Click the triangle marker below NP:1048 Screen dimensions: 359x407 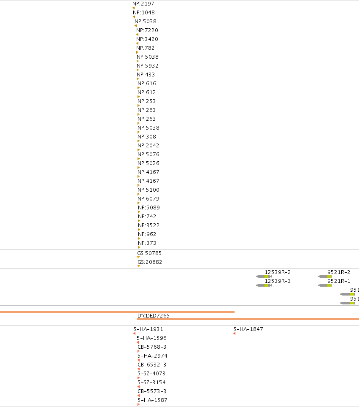click(x=134, y=17)
